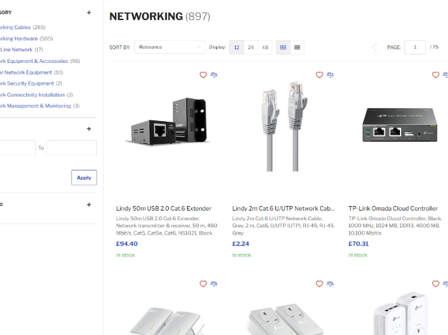Switch to list view layout

297,47
